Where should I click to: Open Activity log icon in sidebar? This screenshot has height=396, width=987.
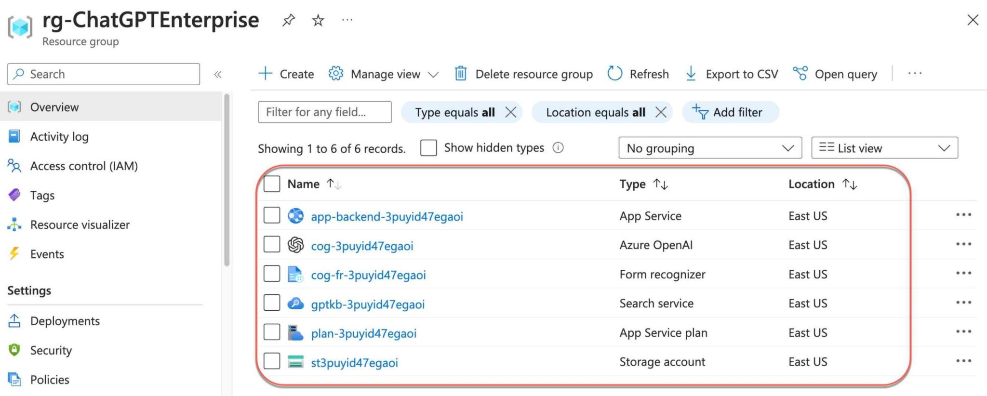point(14,136)
